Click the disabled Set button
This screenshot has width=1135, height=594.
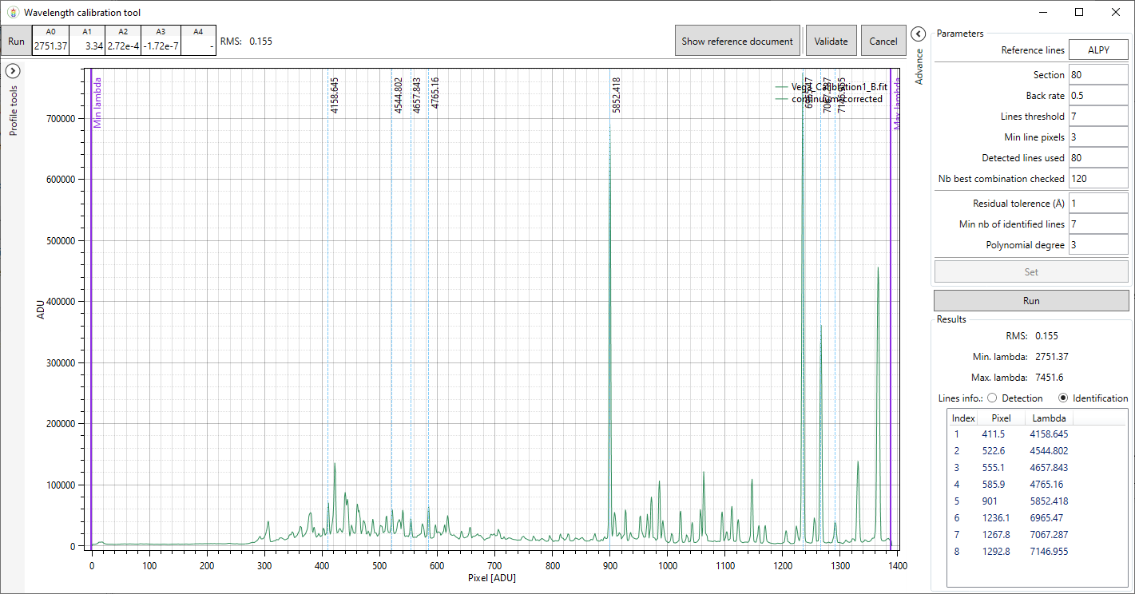click(1031, 271)
